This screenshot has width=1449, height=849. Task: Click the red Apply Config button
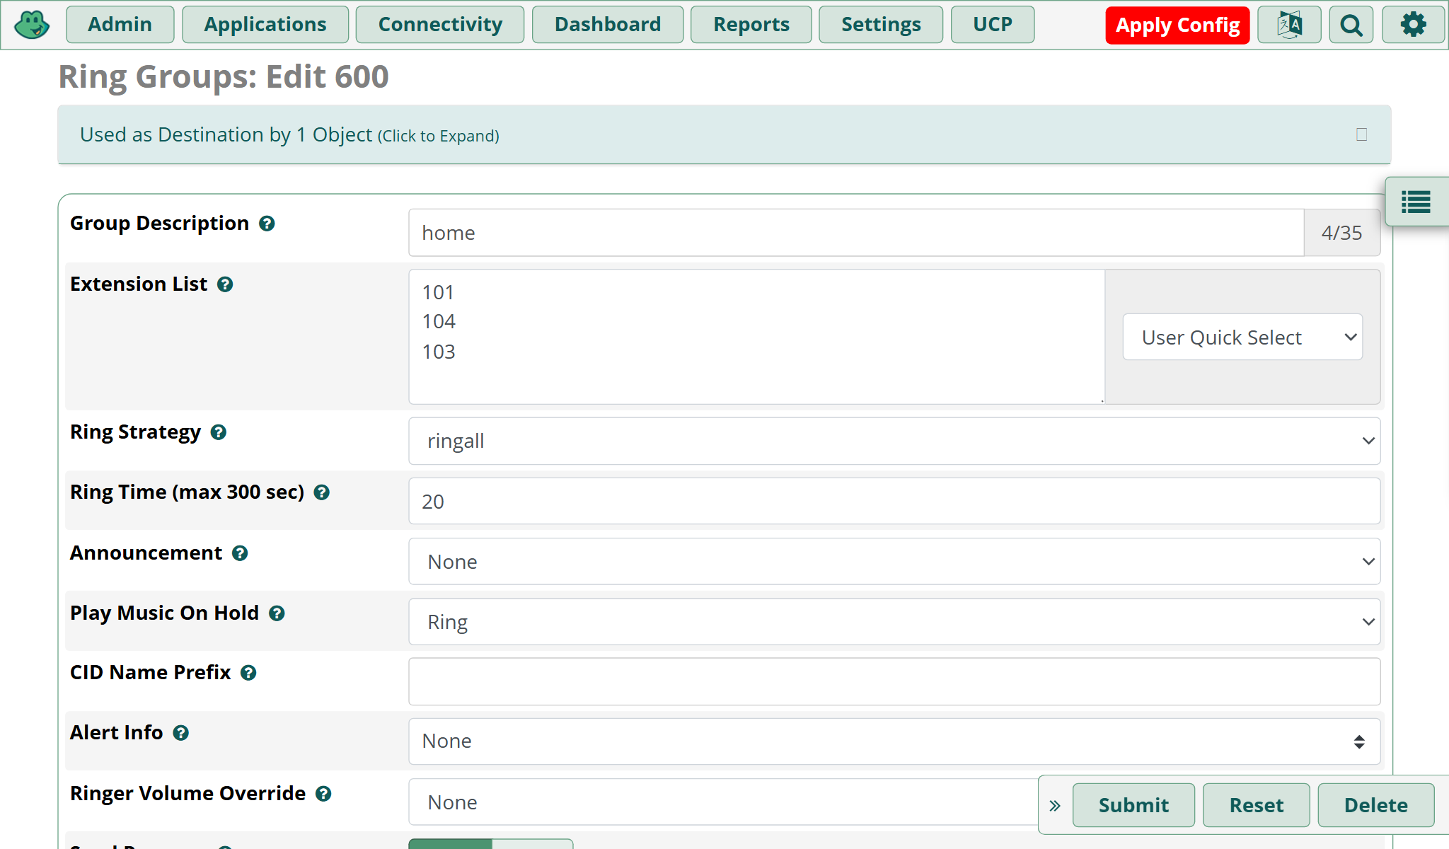point(1178,25)
